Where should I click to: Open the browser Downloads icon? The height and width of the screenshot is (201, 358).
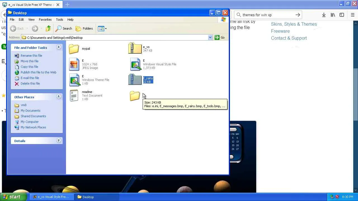324,15
